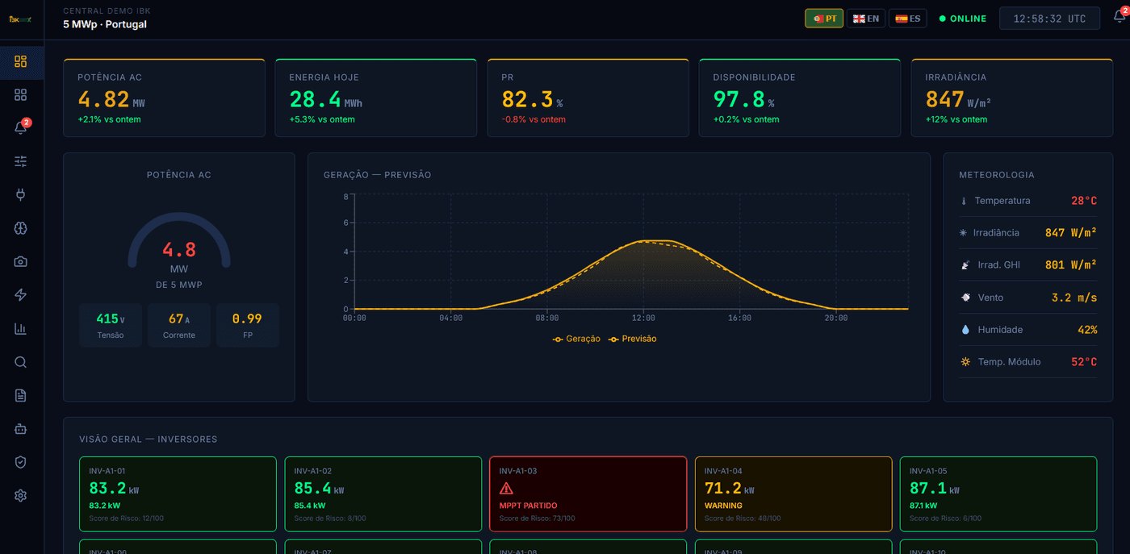The height and width of the screenshot is (554, 1130).
Task: Open the second grid icon in sidebar
Action: click(x=21, y=94)
